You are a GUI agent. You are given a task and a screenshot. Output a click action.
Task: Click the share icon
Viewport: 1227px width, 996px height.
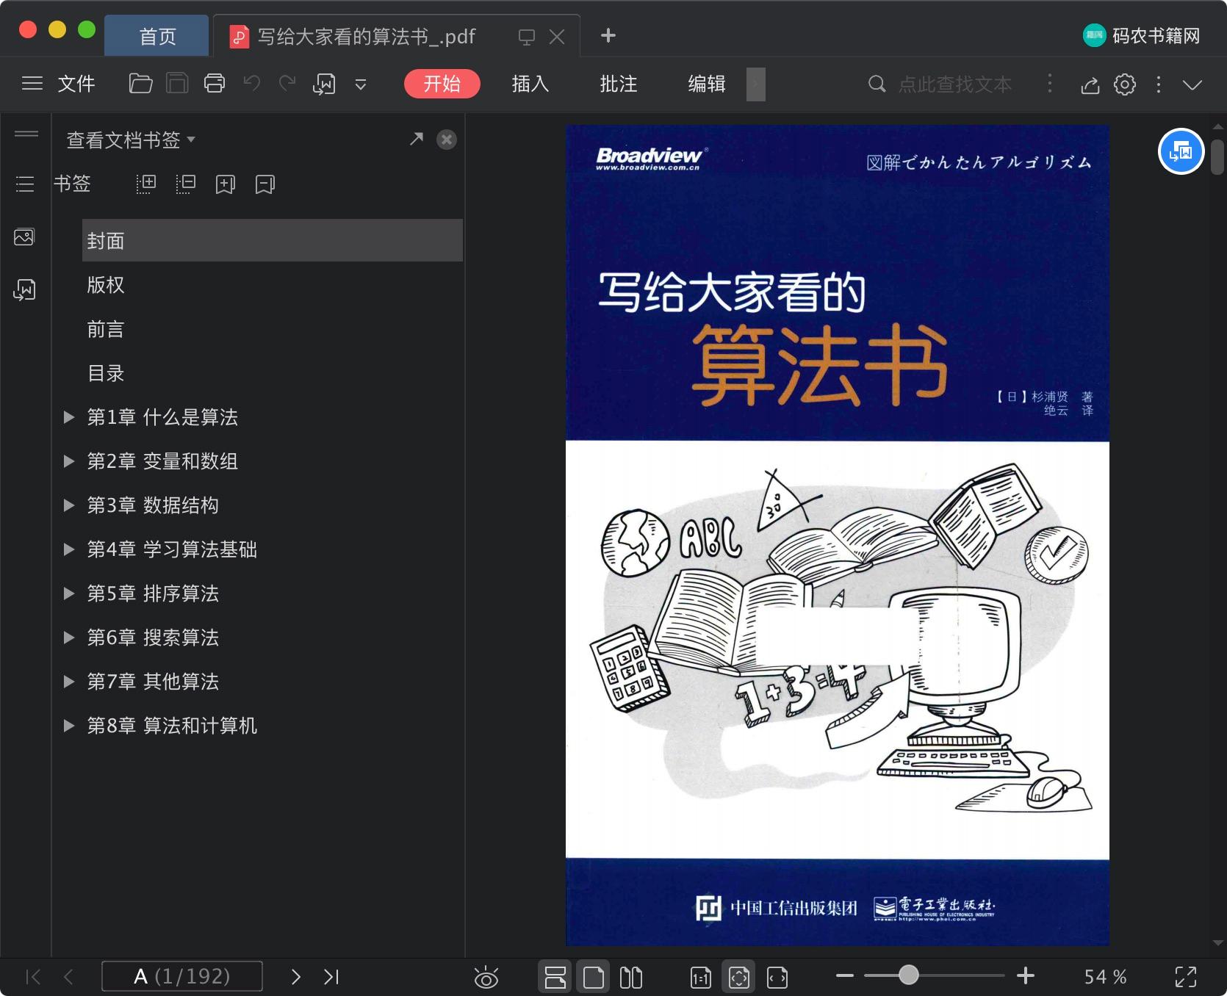1090,85
